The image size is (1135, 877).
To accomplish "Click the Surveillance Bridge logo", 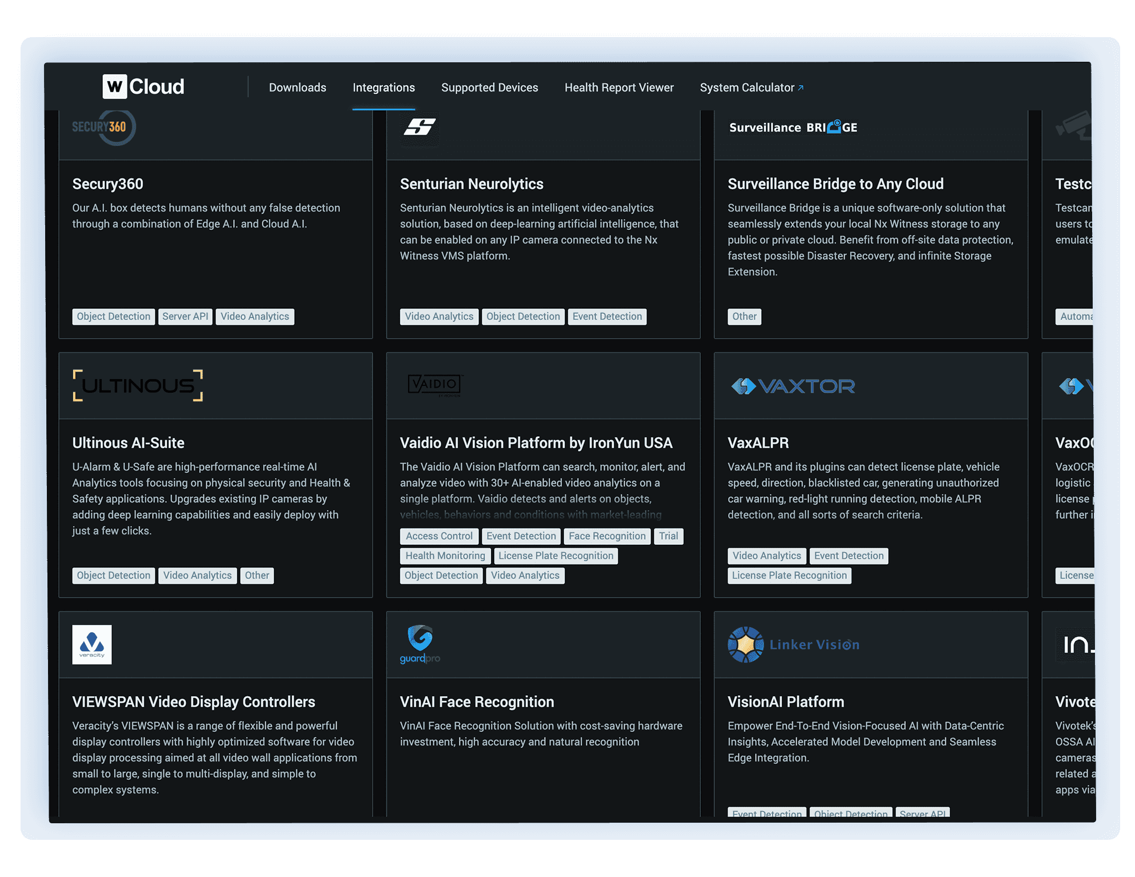I will 793,127.
